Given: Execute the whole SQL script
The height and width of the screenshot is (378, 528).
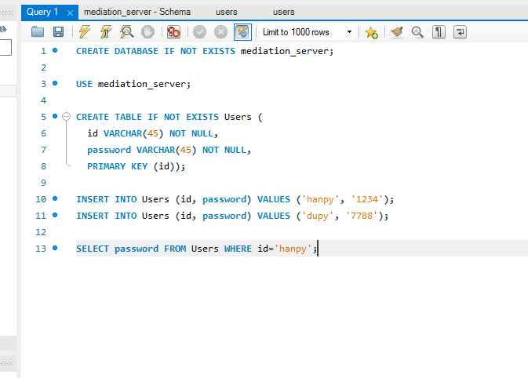Looking at the screenshot, I should point(85,32).
